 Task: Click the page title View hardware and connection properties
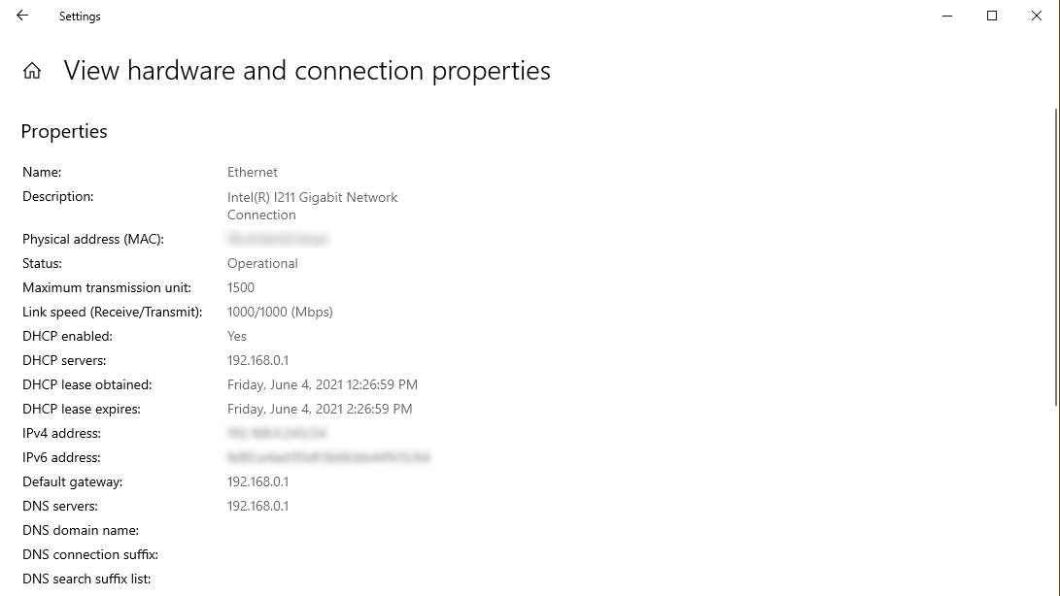[x=307, y=70]
